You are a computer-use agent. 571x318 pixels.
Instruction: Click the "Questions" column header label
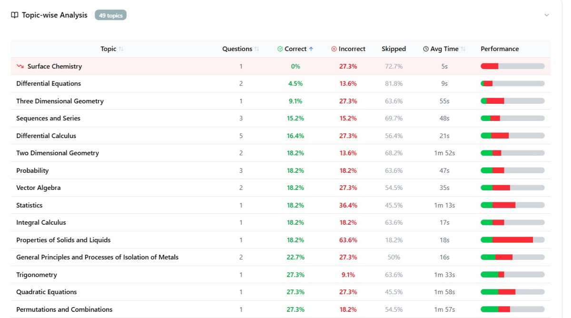[x=237, y=49]
